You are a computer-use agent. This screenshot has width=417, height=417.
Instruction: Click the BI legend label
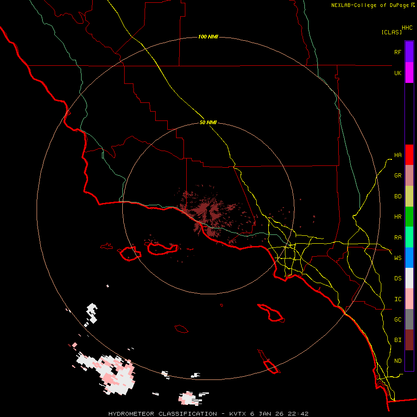pos(398,340)
